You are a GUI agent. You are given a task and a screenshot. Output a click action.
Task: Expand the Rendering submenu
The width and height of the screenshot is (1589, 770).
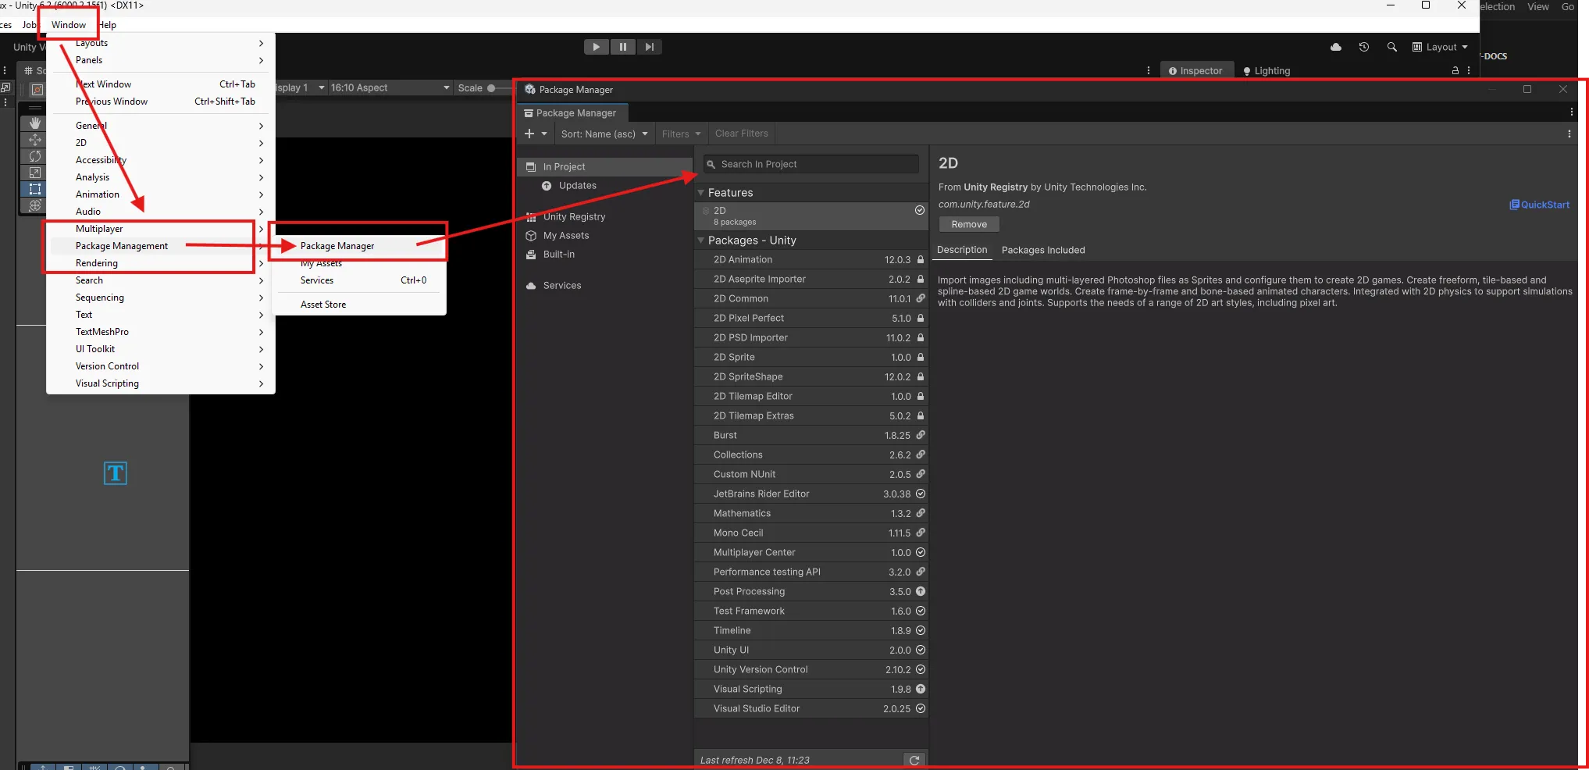160,263
